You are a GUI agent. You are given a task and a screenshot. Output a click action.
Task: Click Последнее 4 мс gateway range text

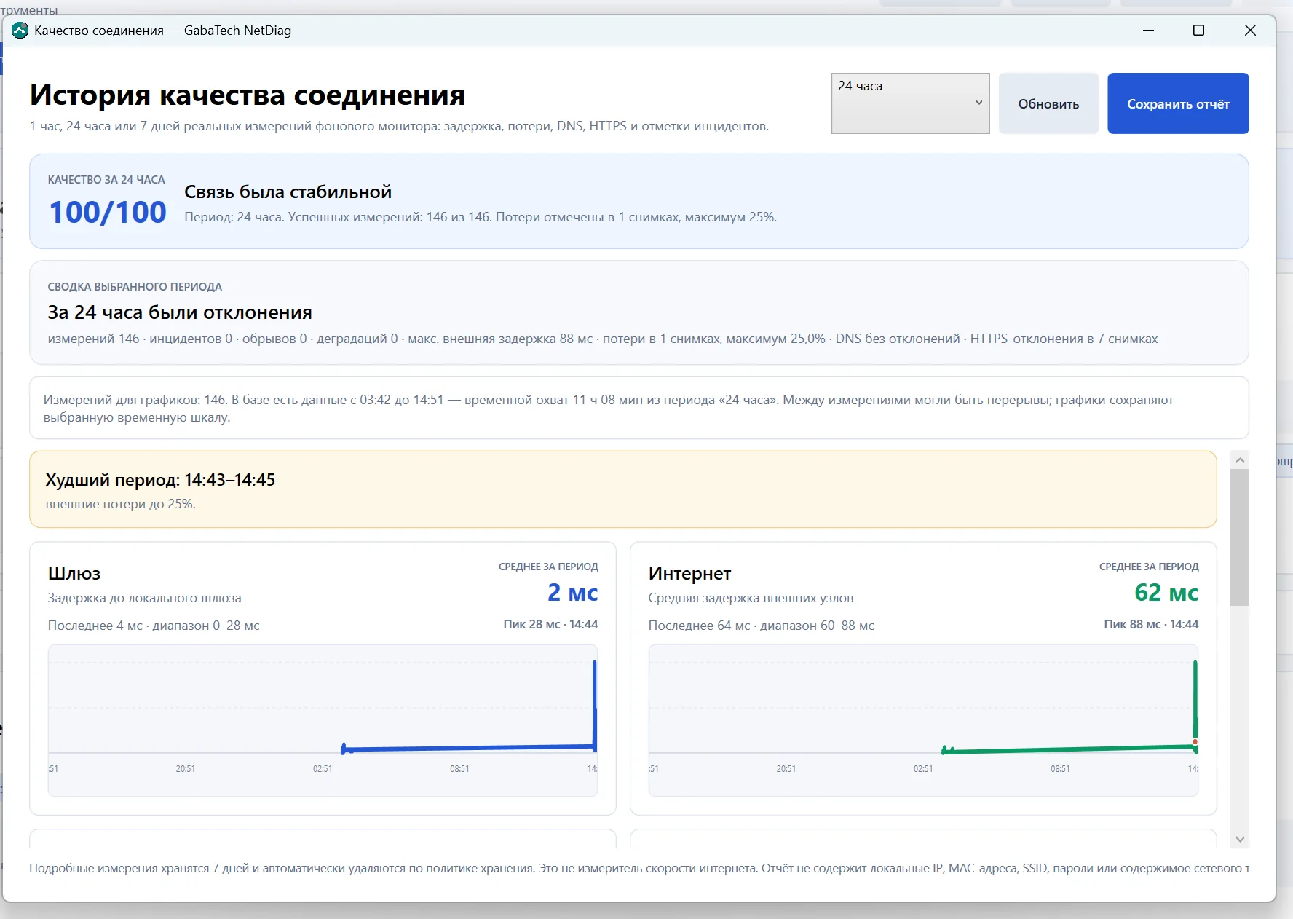154,626
